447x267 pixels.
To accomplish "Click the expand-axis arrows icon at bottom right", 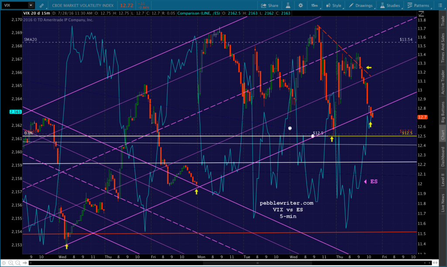I will [435, 263].
